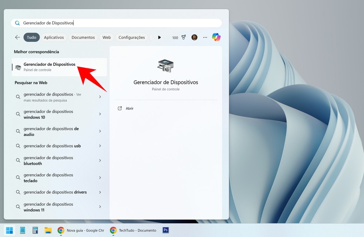The height and width of the screenshot is (237, 364).
Task: Click search icon beside drivers suggestion
Action: click(x=18, y=192)
